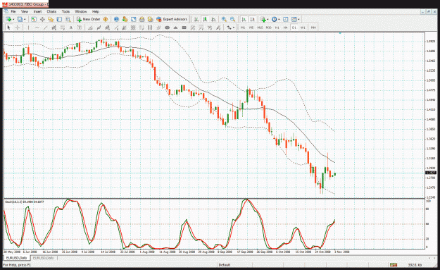Click the New Order button
Viewport: 440px width, 270px height.
tap(88, 19)
